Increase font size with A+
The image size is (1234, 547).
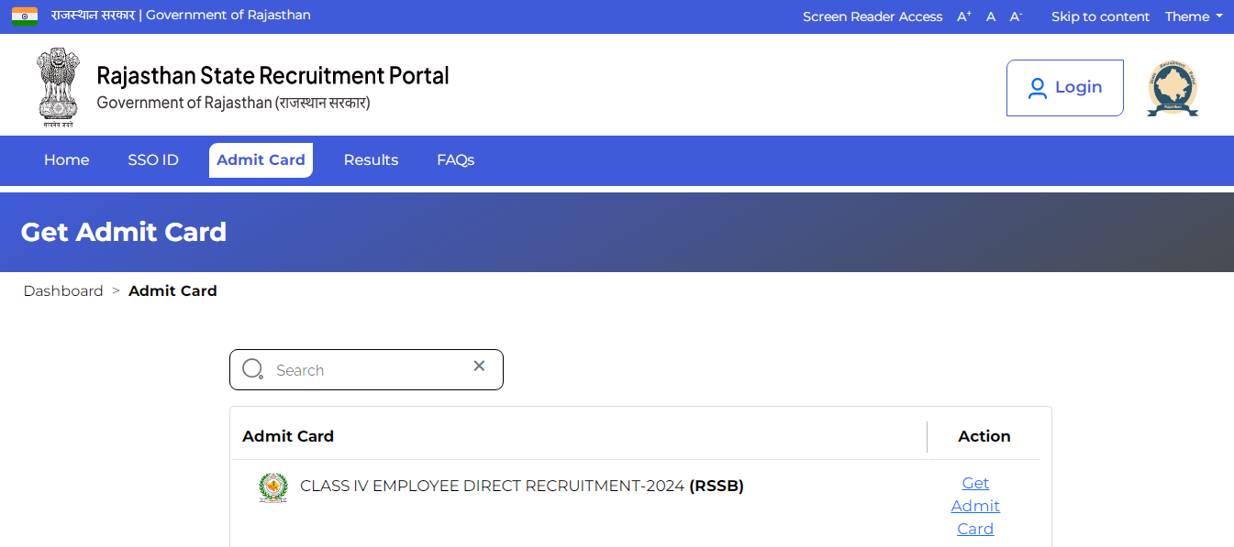pyautogui.click(x=964, y=16)
